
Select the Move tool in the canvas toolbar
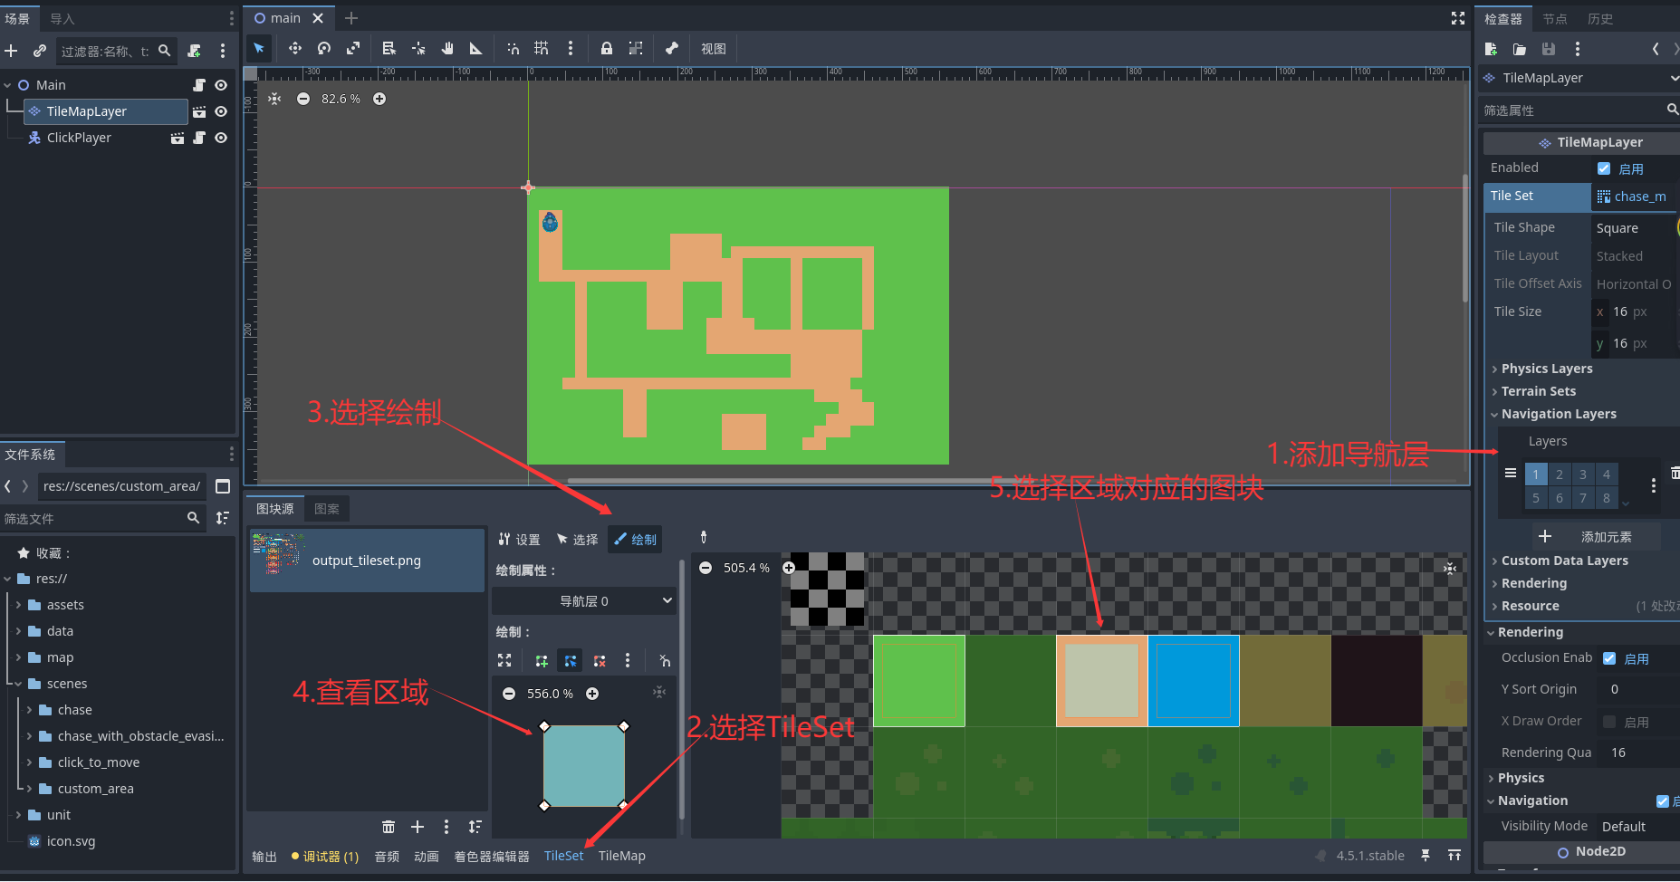tap(294, 48)
